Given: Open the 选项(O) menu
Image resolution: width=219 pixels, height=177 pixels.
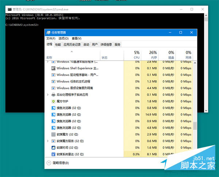Looking at the screenshot, I should pyautogui.click(x=64, y=38).
